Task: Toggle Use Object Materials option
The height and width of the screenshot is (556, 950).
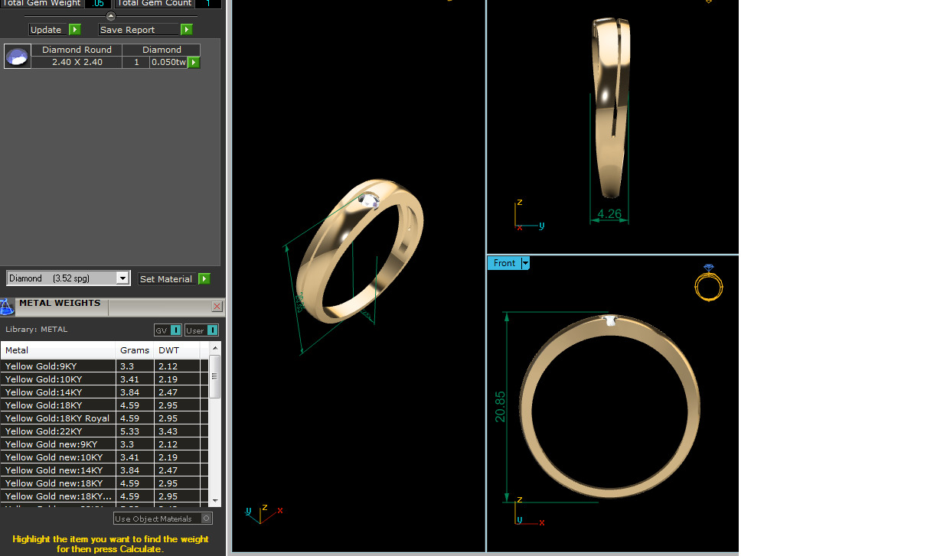Action: (x=163, y=519)
